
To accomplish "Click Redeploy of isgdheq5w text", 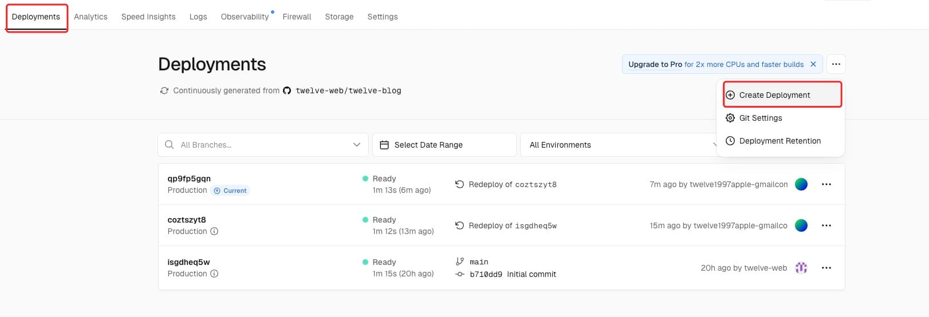I will [x=513, y=225].
